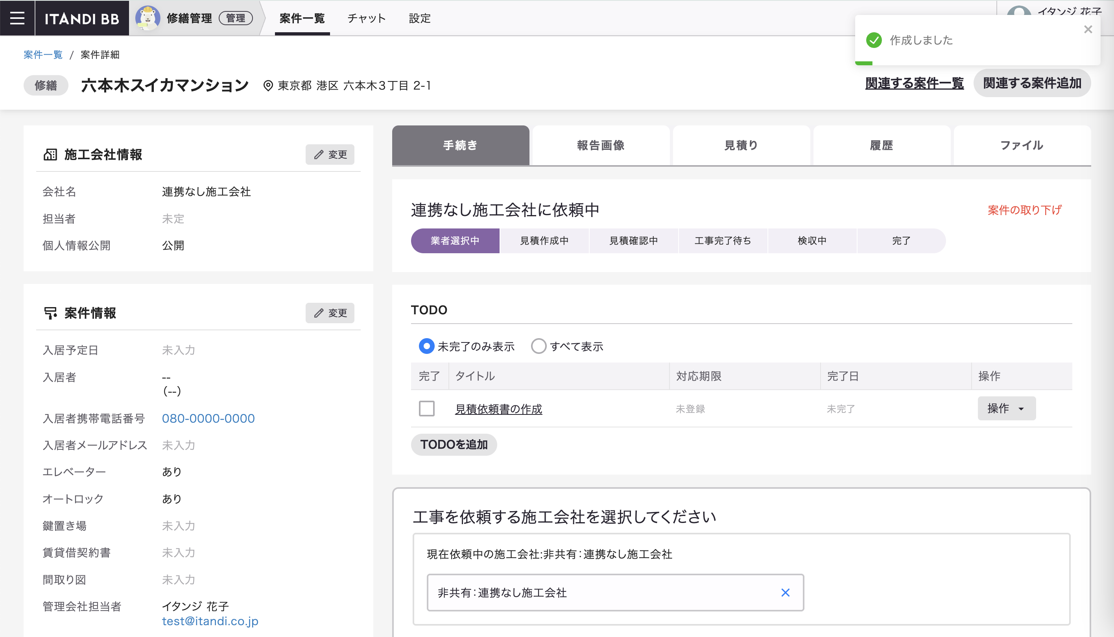Clear selected company with the blue X icon
Viewport: 1114px width, 637px height.
pos(785,593)
